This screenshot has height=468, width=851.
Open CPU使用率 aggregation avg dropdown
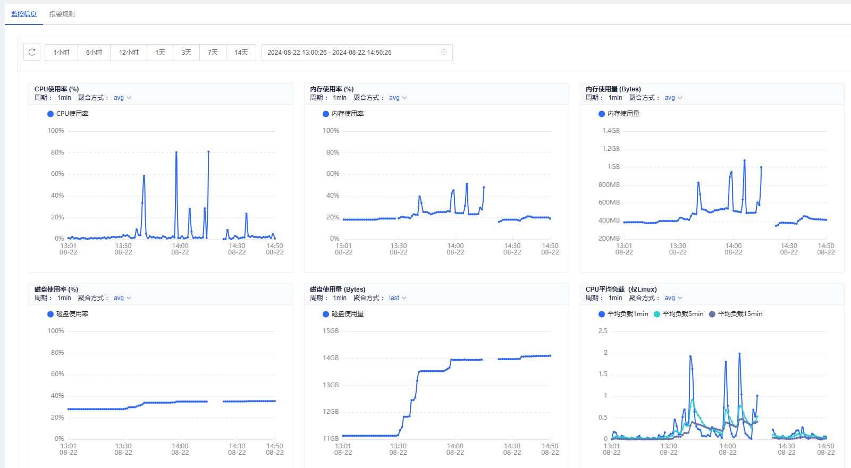(122, 98)
